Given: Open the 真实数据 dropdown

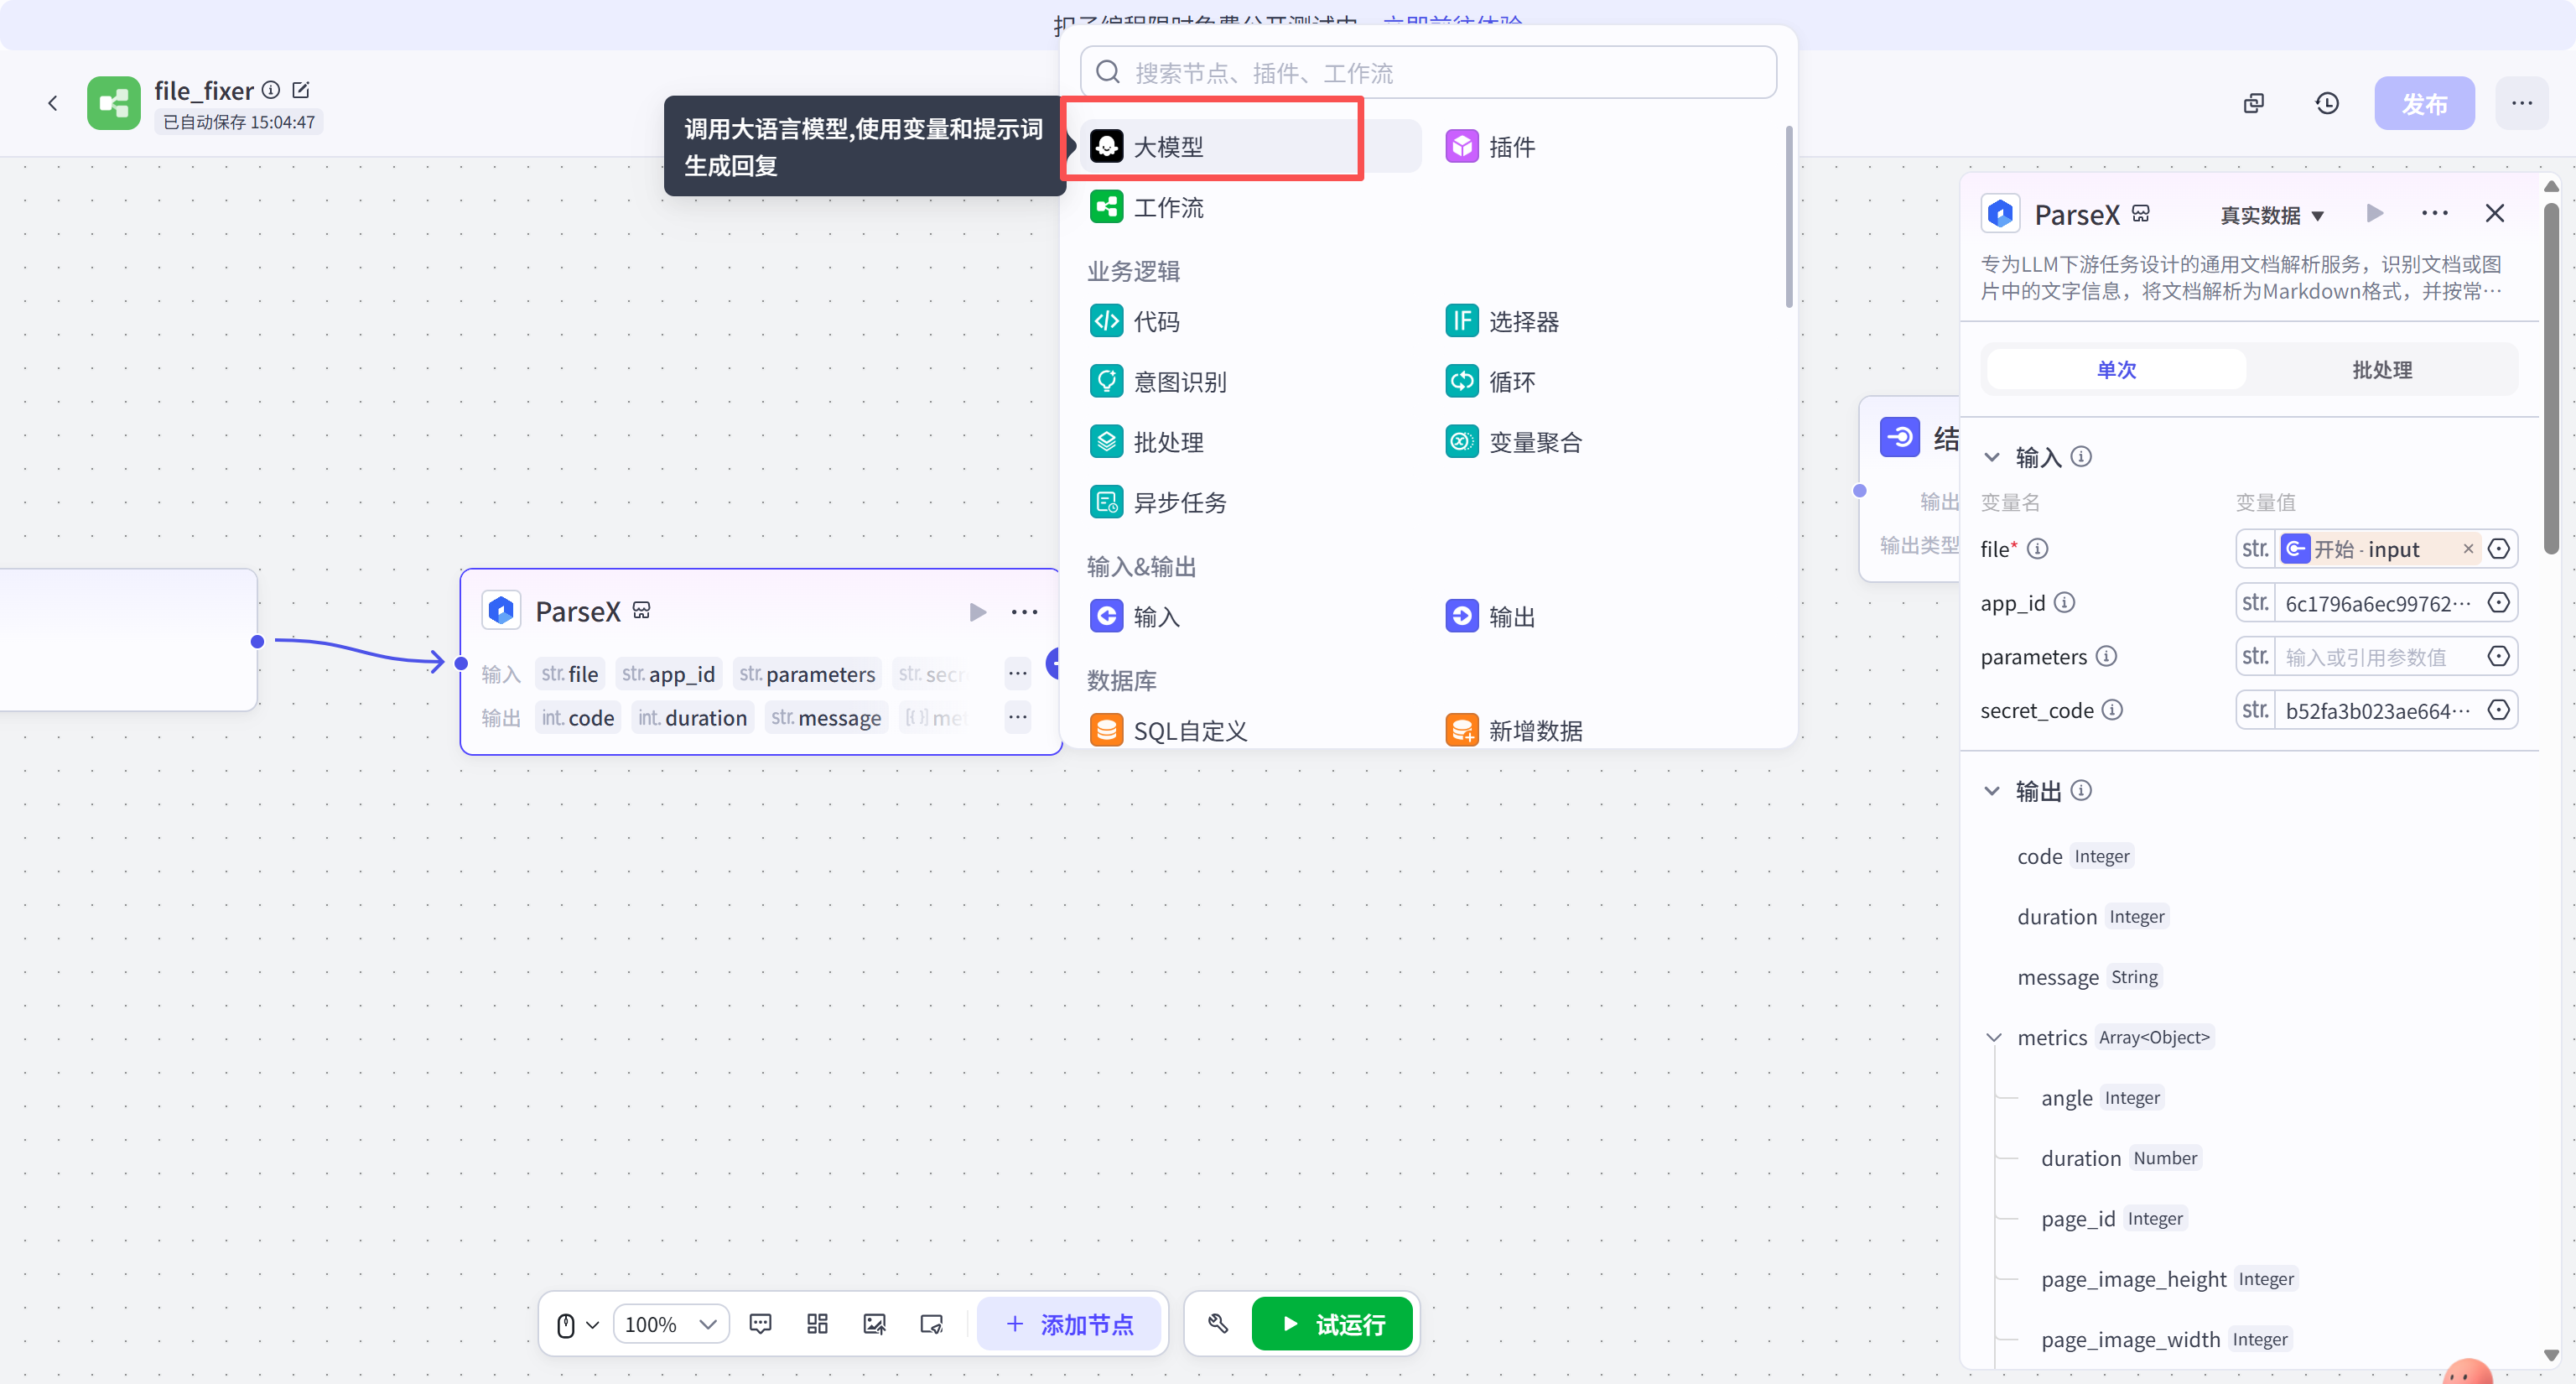Looking at the screenshot, I should pos(2271,215).
